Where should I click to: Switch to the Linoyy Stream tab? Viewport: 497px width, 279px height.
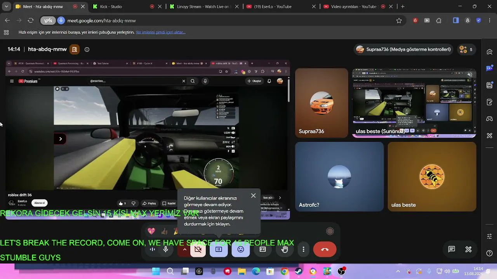pos(205,7)
